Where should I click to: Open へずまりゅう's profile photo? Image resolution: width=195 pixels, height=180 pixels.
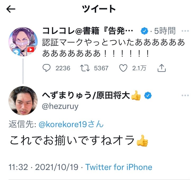point(23,100)
